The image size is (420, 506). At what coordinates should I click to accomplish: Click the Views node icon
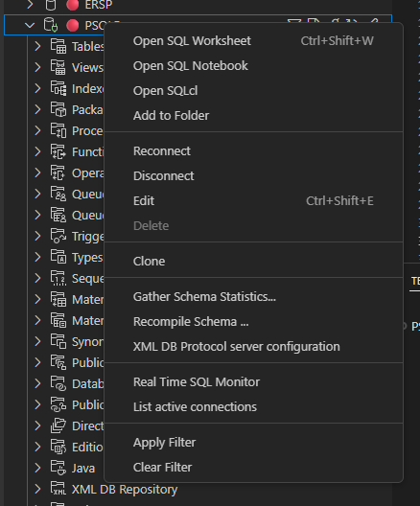pos(58,67)
